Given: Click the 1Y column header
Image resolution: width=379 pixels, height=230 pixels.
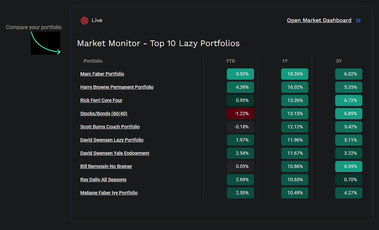Looking at the screenshot, I should (x=285, y=61).
